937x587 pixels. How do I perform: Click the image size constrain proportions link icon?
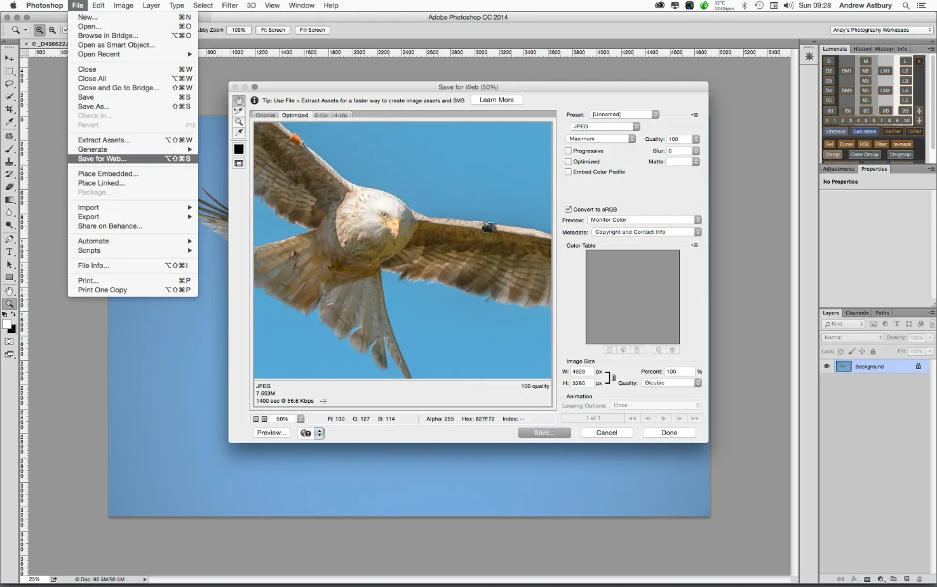point(613,378)
